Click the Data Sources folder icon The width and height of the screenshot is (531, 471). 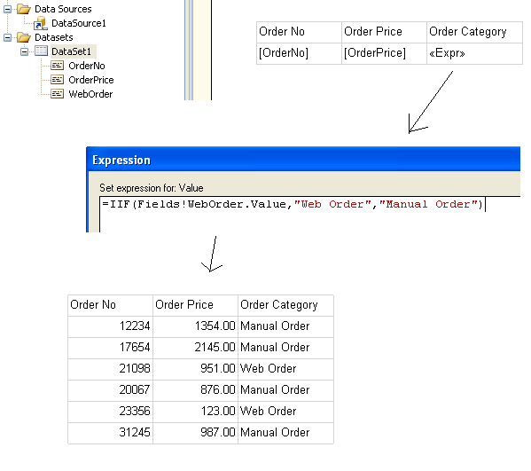click(x=24, y=9)
